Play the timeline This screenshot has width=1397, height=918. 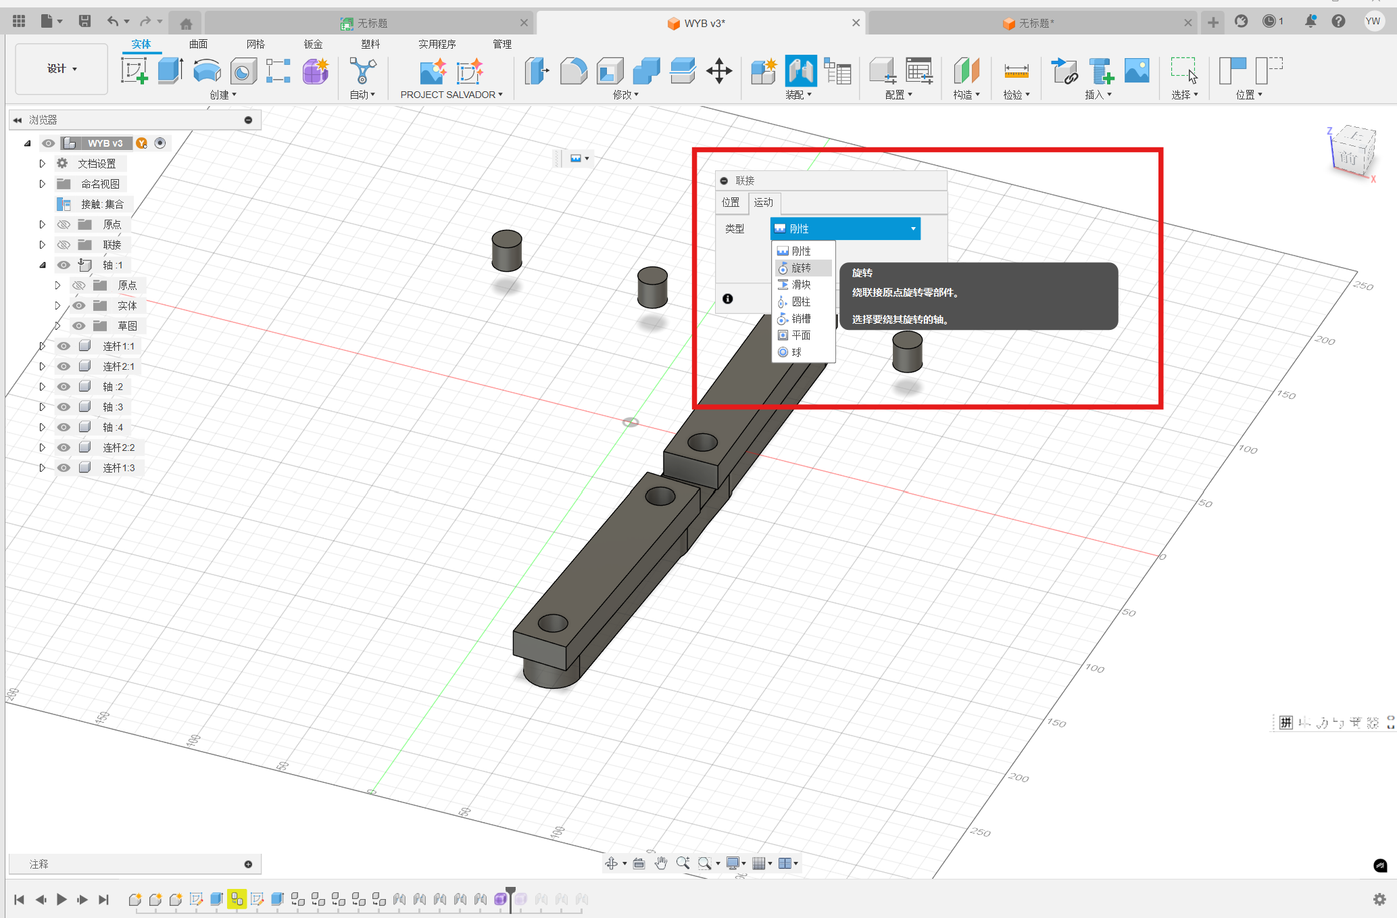62,899
